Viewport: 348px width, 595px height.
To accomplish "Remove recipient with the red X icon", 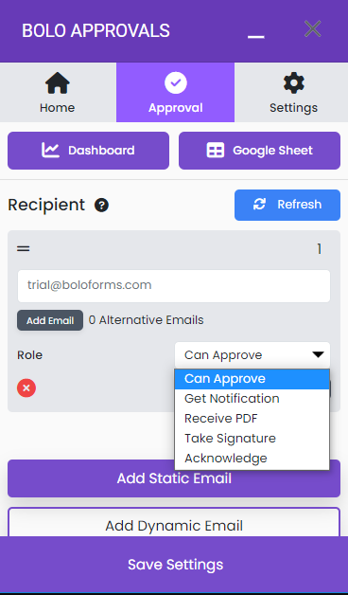I will (26, 388).
